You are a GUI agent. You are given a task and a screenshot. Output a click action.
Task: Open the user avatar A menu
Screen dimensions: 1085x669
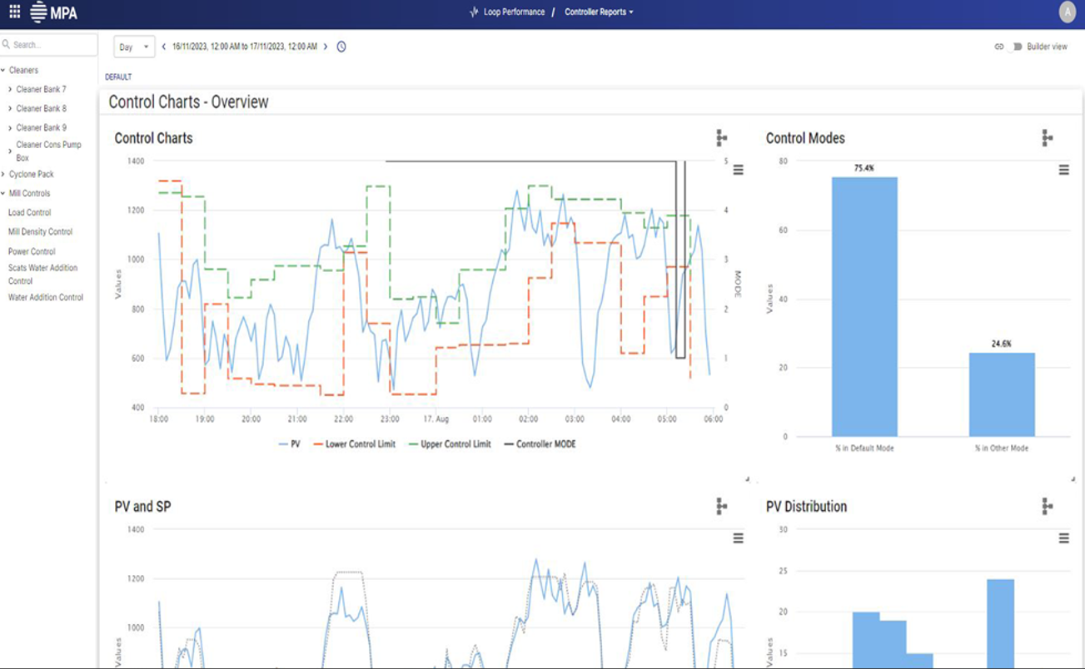pos(1068,12)
